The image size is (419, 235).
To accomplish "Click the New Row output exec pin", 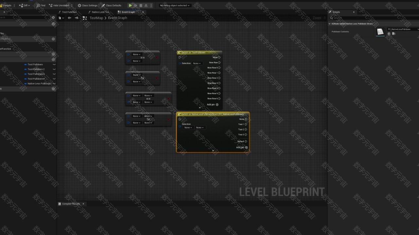I will pos(219,63).
